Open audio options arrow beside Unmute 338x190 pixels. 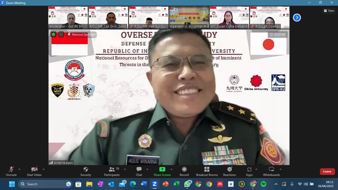(x=19, y=169)
